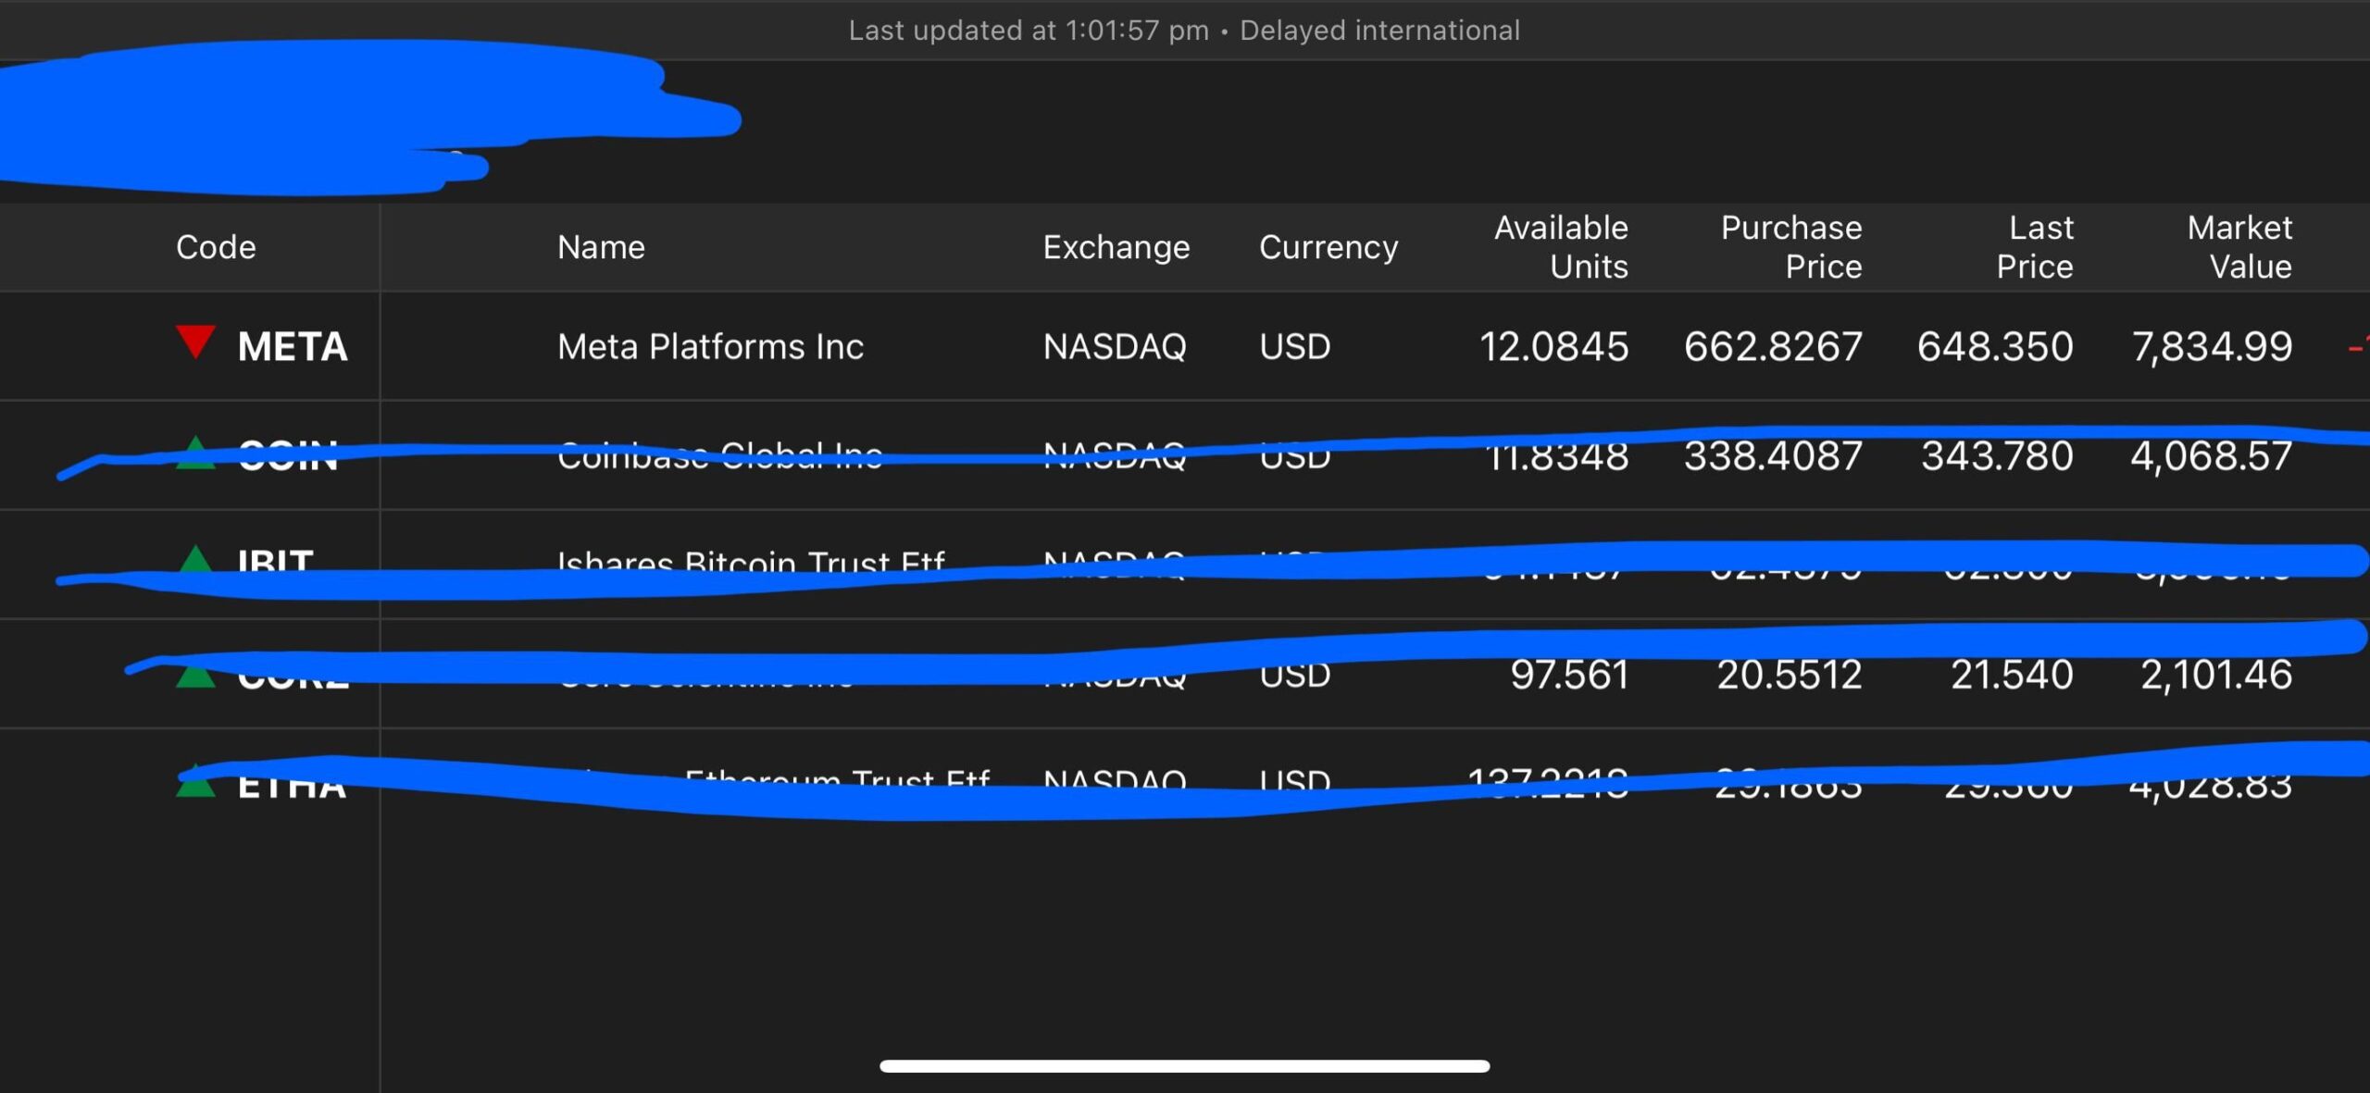Viewport: 2370px width, 1093px height.
Task: Click the green triangle in the CORZ row
Action: click(x=195, y=676)
